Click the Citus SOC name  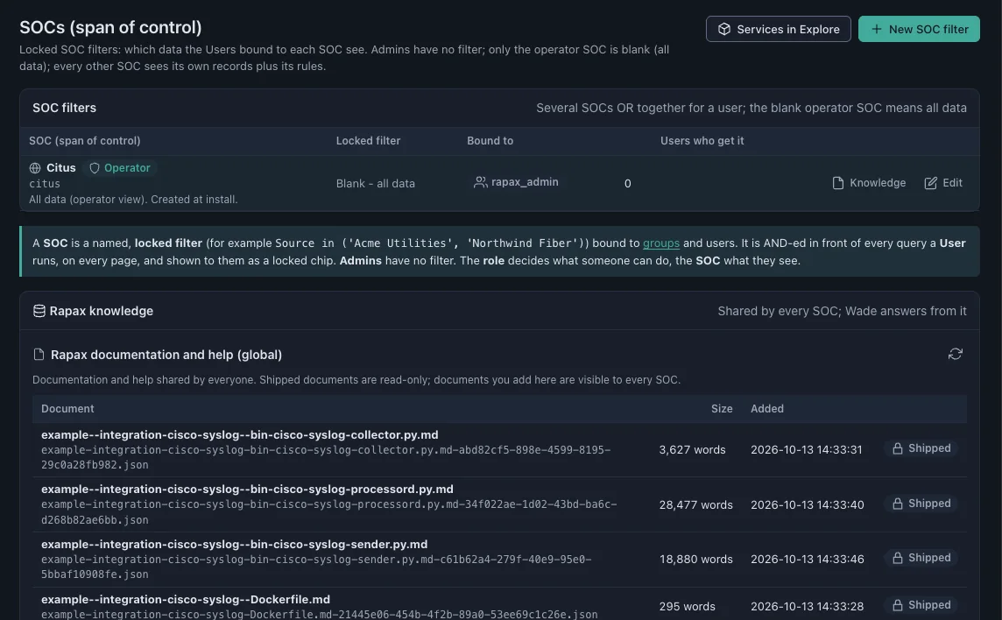click(x=61, y=167)
